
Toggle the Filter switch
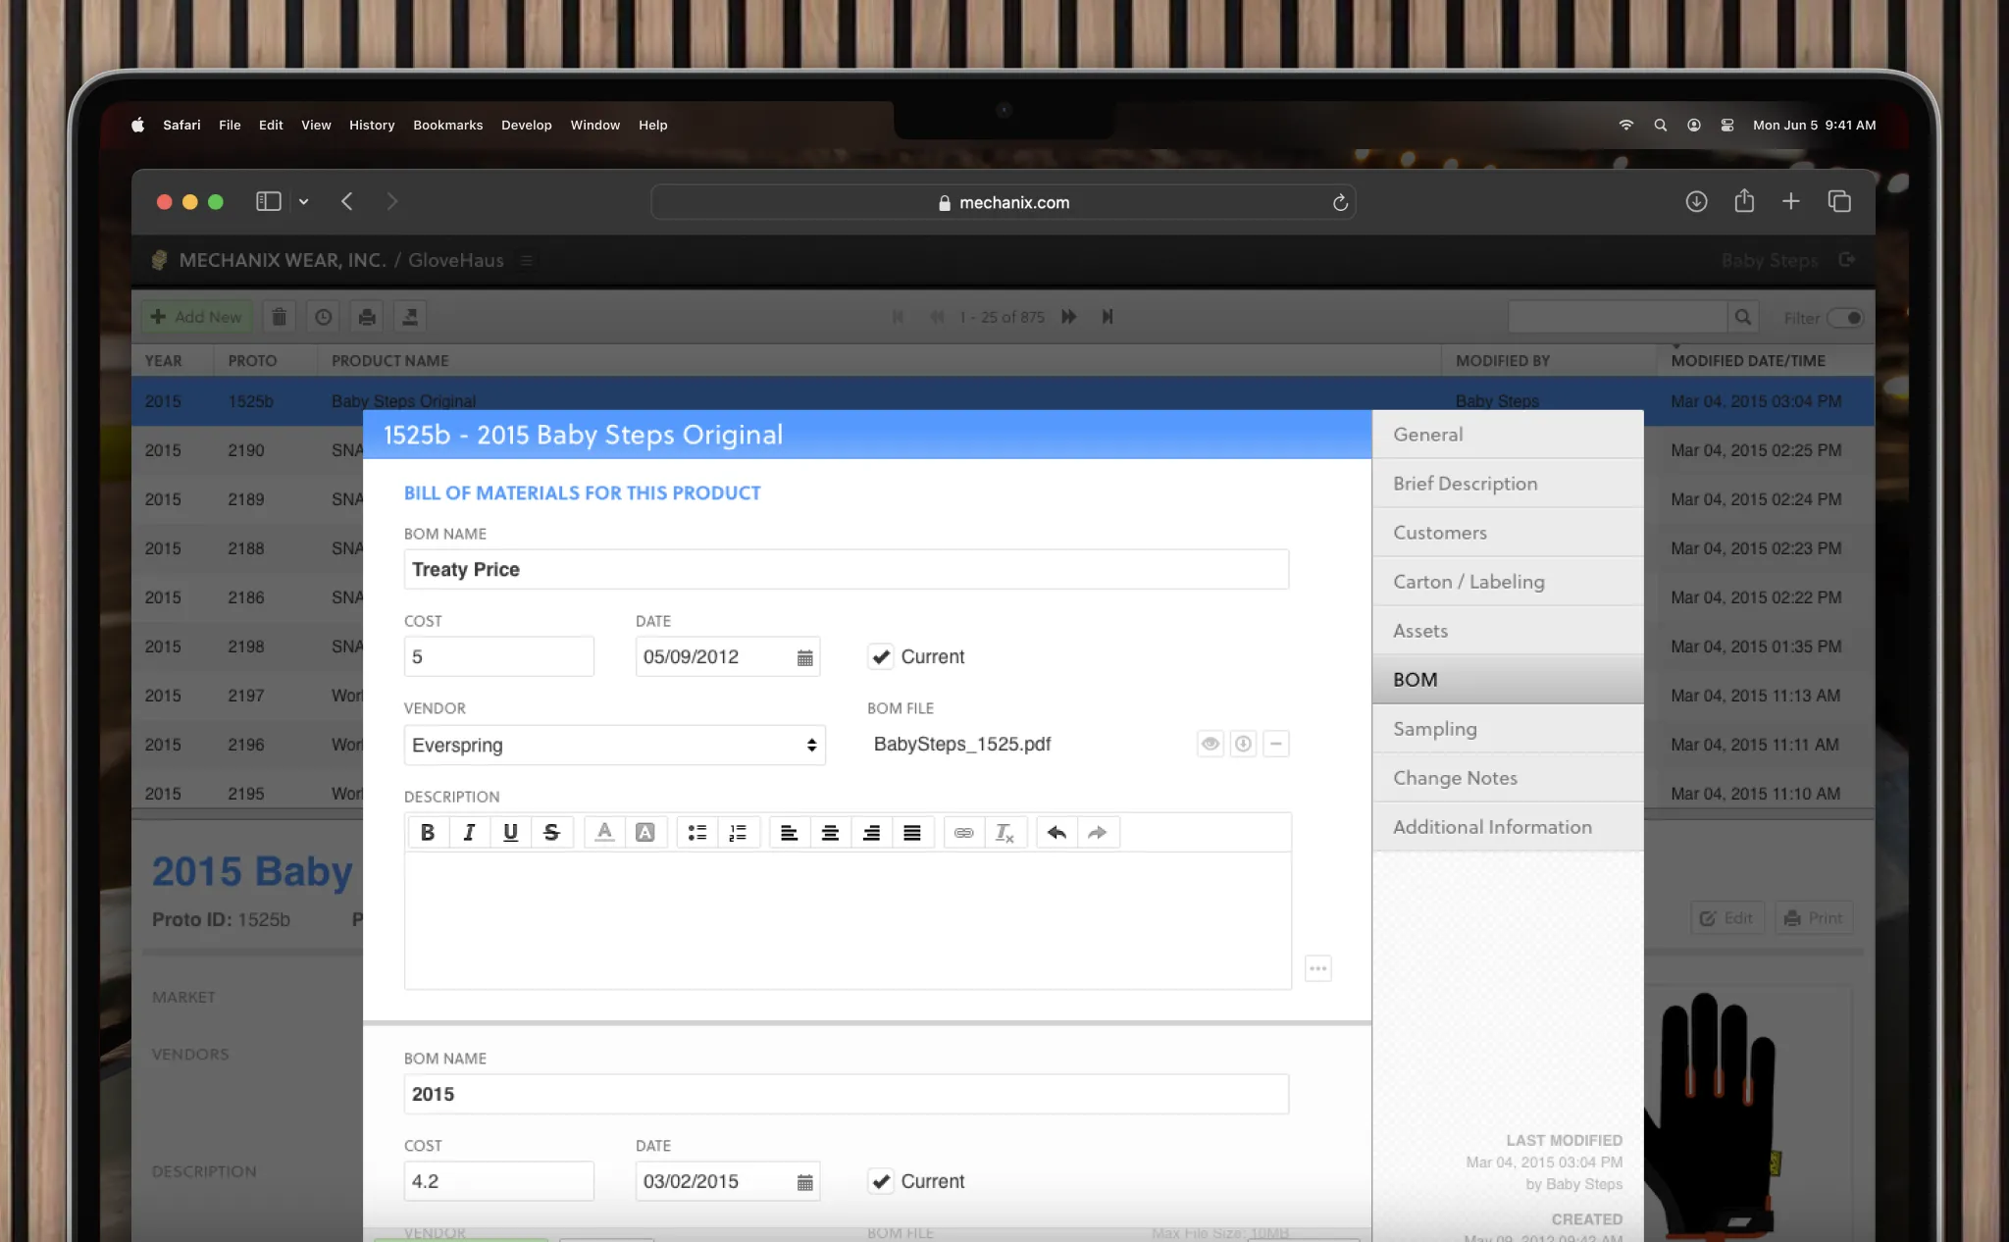[1845, 317]
